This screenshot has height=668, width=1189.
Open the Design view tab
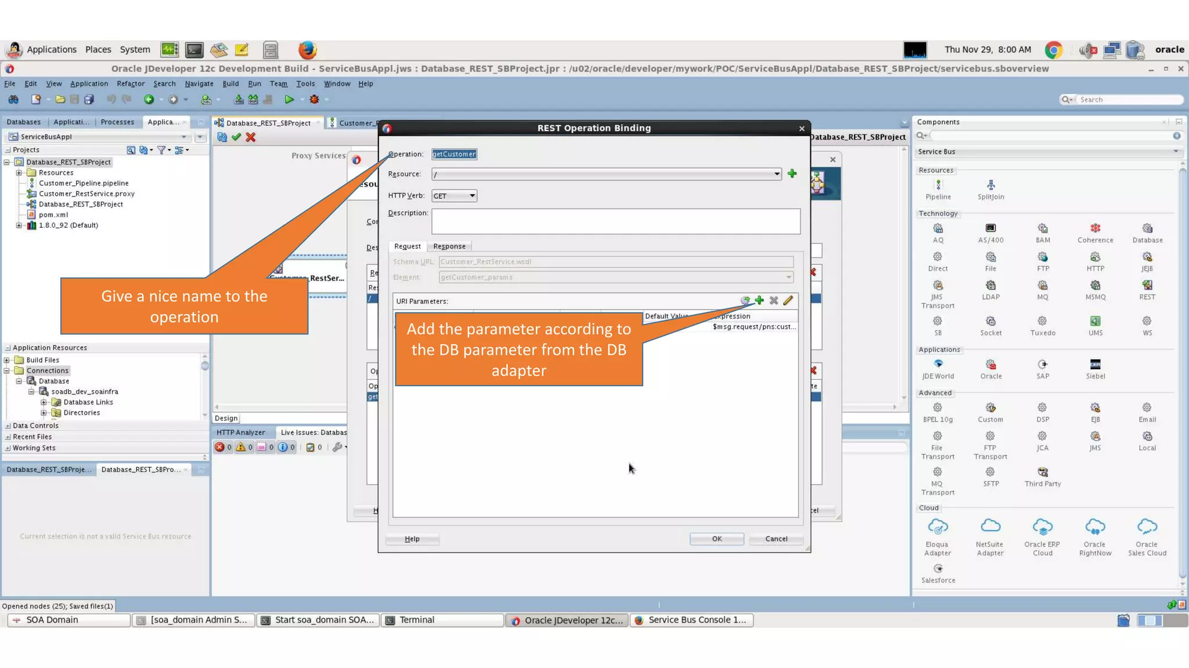[226, 419]
